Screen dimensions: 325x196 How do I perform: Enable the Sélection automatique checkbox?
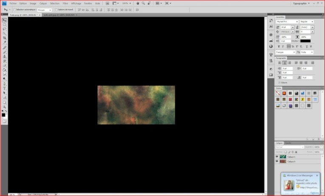click(15, 10)
